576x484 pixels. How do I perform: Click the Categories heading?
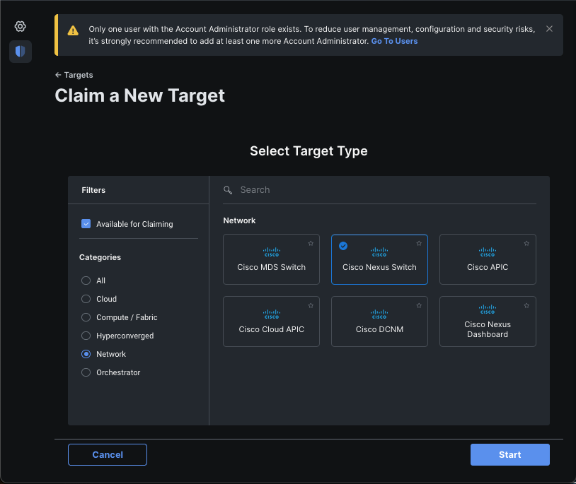tap(100, 257)
